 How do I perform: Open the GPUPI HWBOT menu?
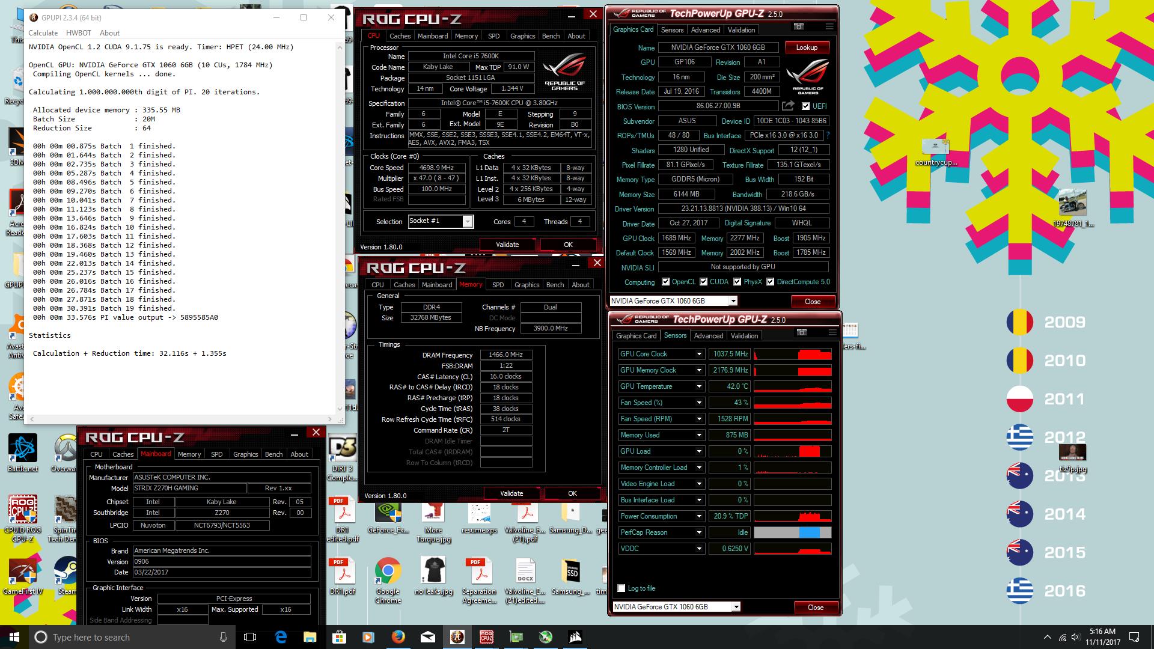click(x=79, y=33)
